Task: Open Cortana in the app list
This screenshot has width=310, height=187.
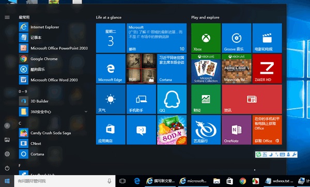Action: pos(53,154)
